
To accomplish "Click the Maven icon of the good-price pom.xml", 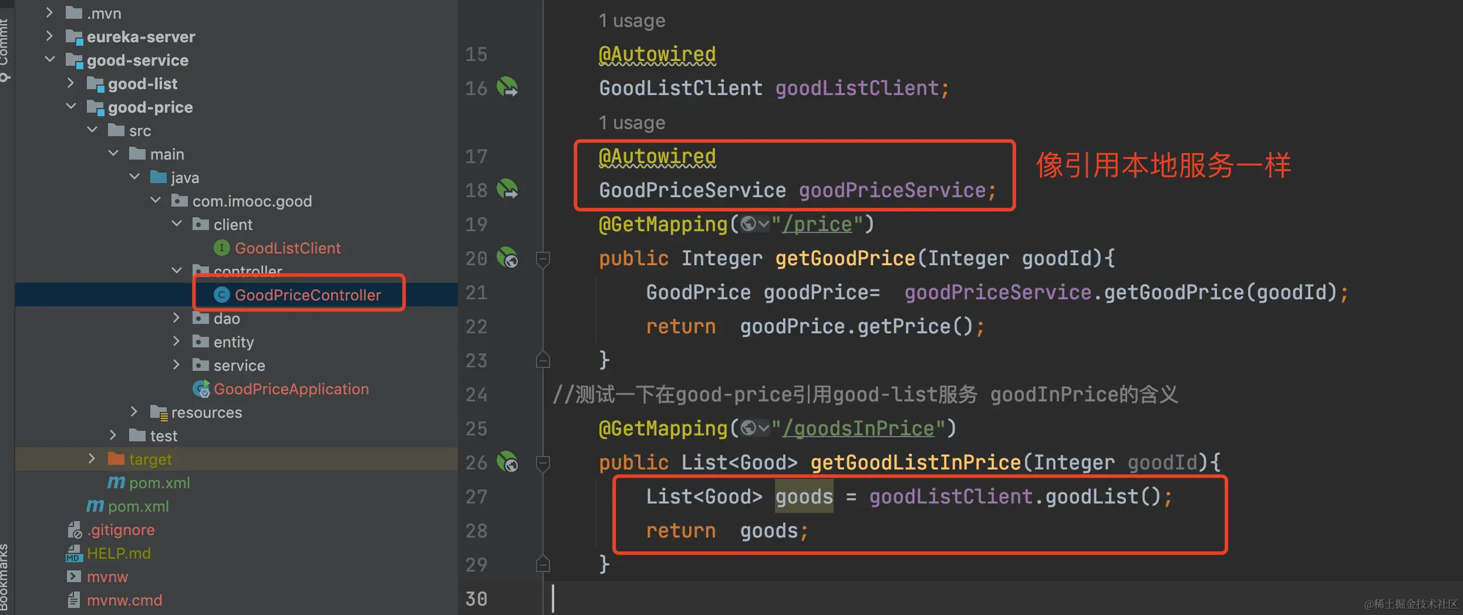I will pos(116,482).
